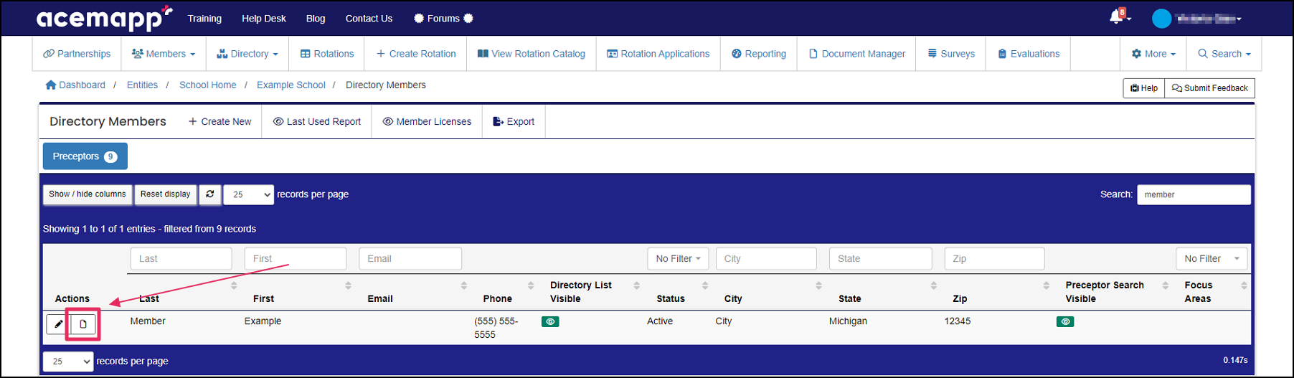Open Document Manager
Screen dimensions: 1294x378
point(857,54)
